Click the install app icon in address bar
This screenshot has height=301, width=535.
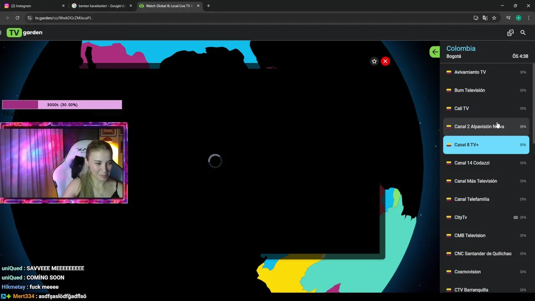tap(476, 18)
